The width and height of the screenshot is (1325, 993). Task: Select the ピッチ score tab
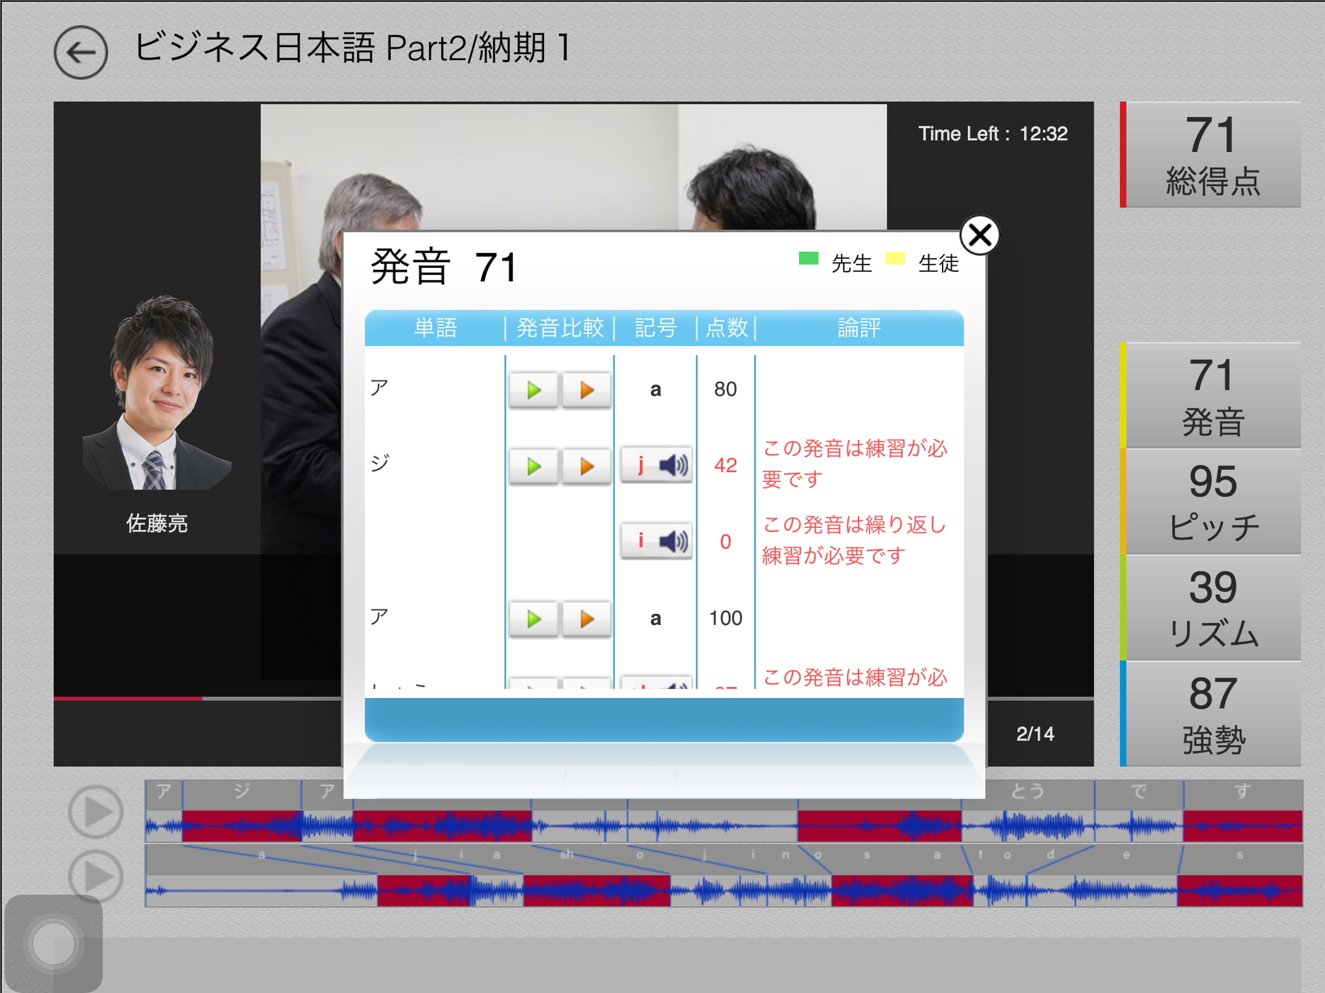(x=1211, y=502)
